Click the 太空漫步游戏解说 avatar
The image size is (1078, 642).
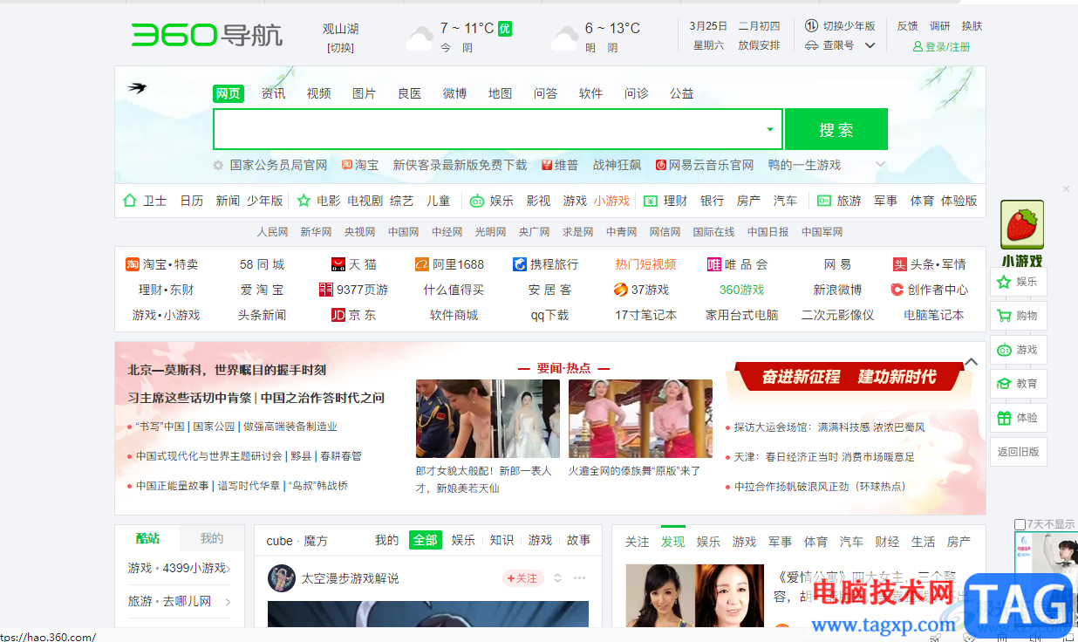pyautogui.click(x=282, y=578)
